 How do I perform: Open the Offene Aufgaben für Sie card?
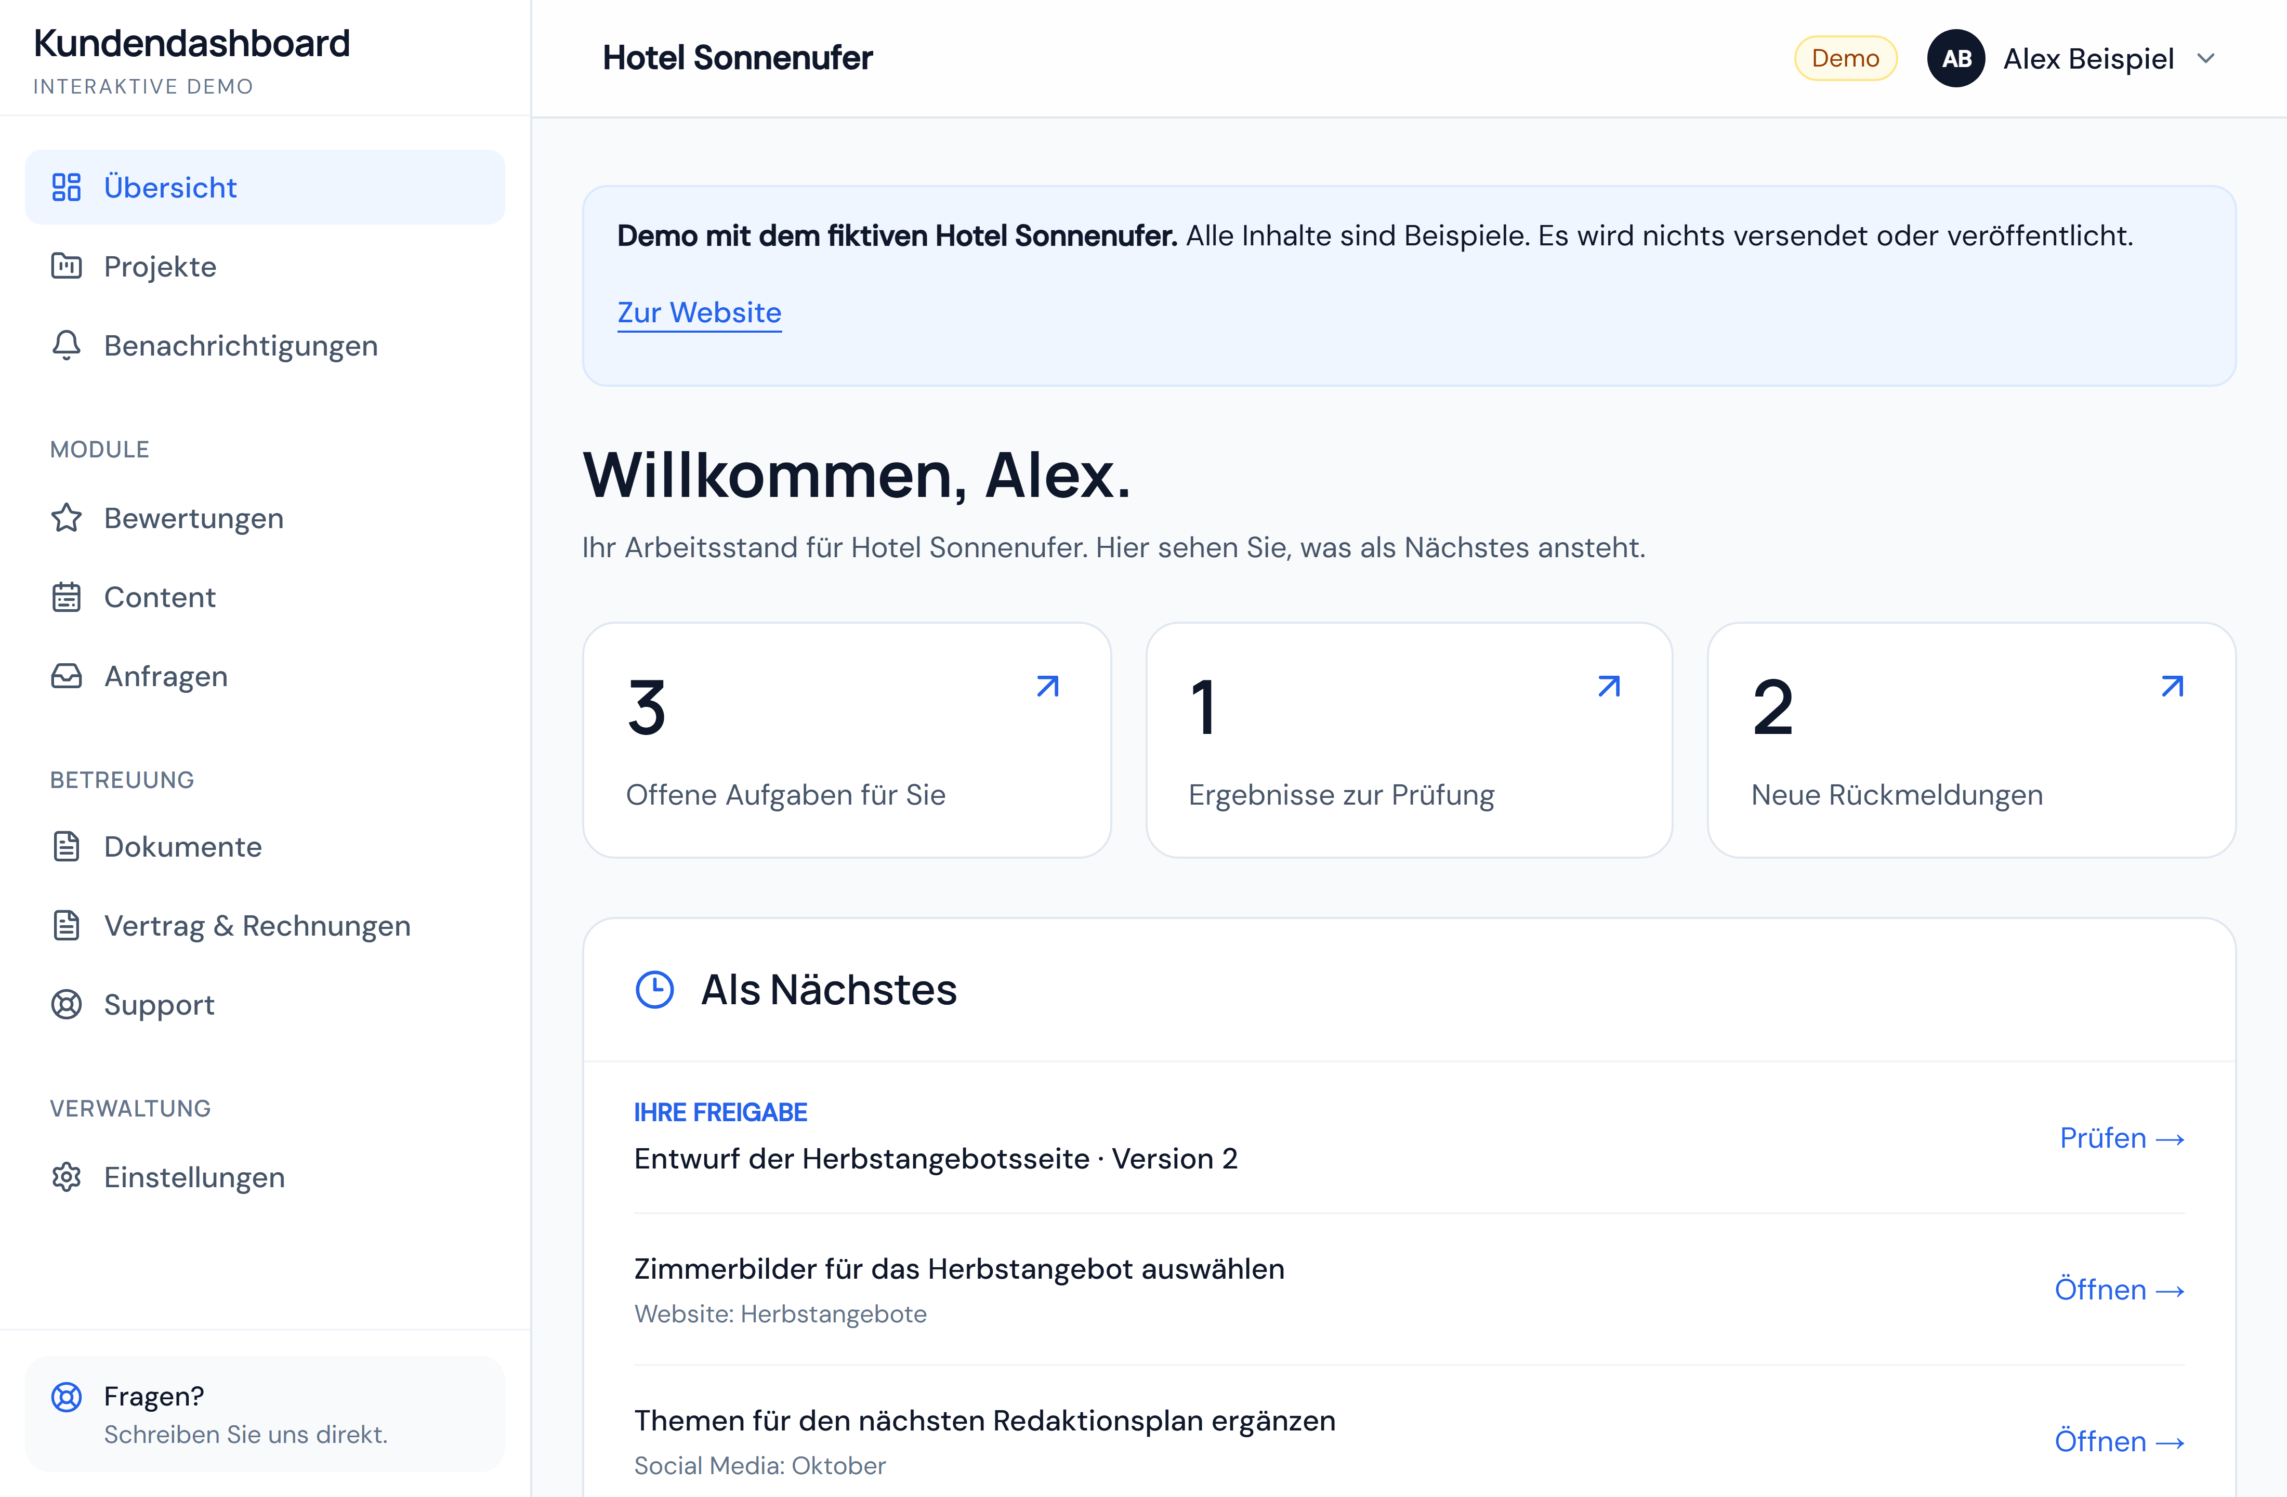click(847, 740)
